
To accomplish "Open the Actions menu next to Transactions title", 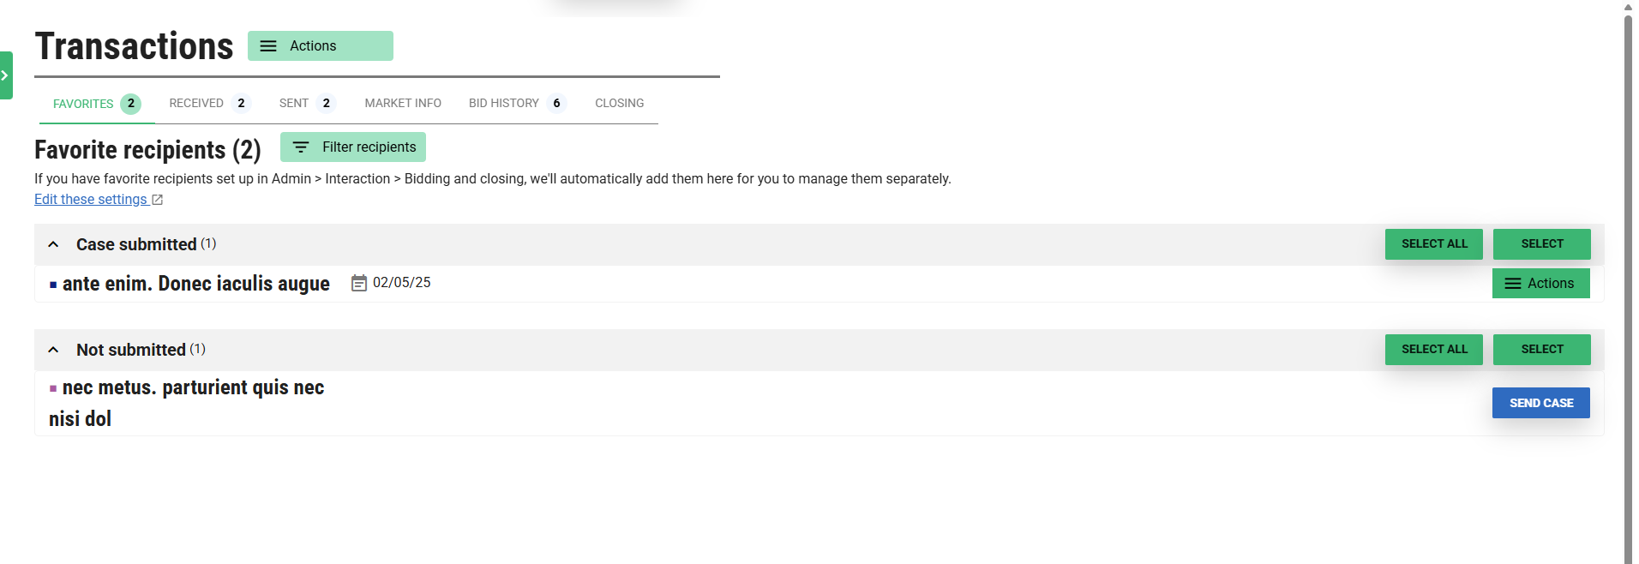I will (320, 46).
